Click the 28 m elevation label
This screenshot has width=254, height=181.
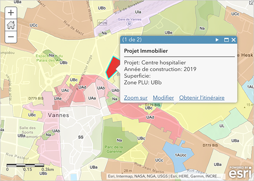click(x=128, y=171)
